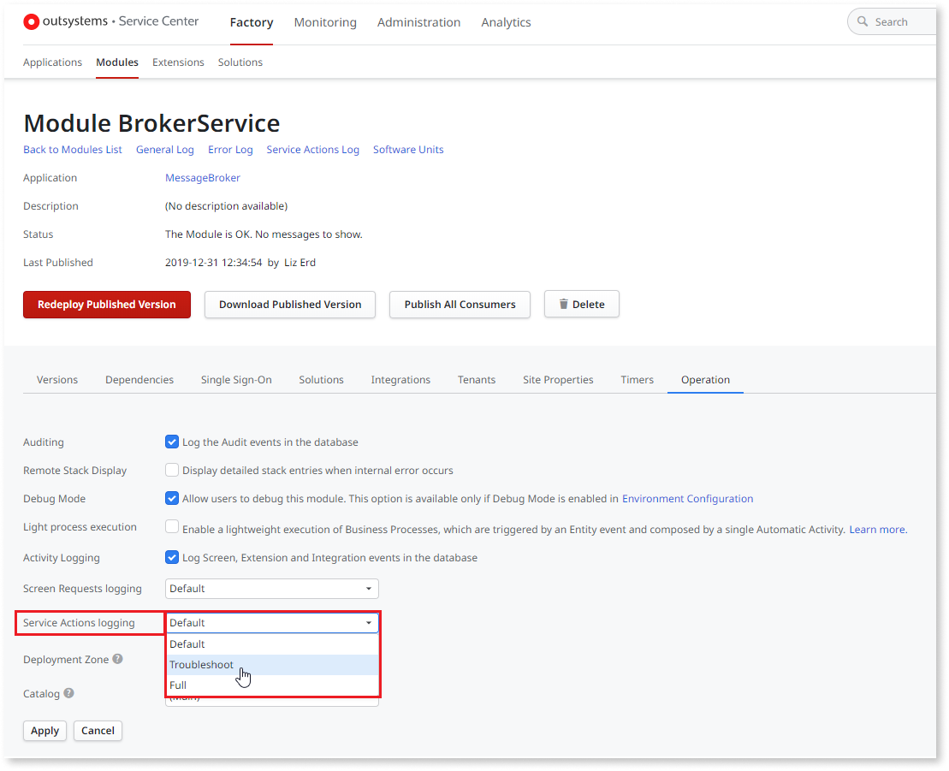Select Full from the logging dropdown list

tap(177, 685)
